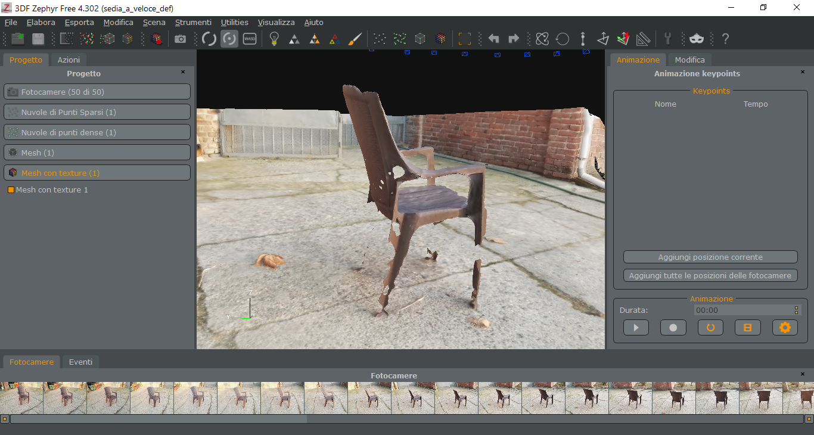Click the plane with arrow tool icon

pyautogui.click(x=603, y=39)
